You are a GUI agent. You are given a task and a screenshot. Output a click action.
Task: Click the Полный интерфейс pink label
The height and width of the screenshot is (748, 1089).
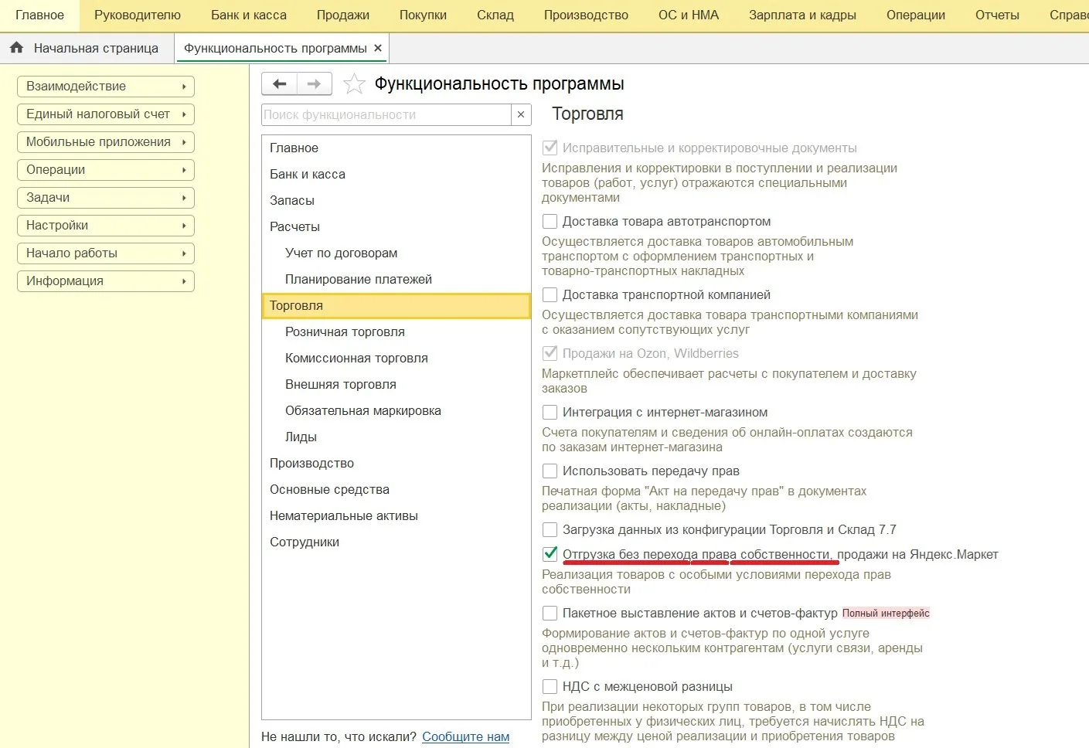point(886,614)
